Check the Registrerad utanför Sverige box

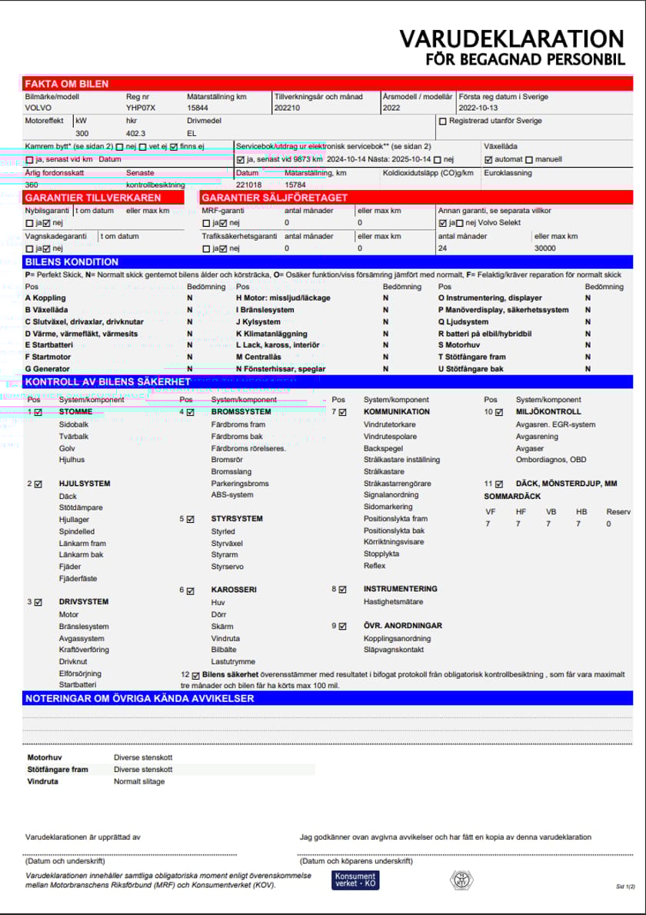click(442, 121)
